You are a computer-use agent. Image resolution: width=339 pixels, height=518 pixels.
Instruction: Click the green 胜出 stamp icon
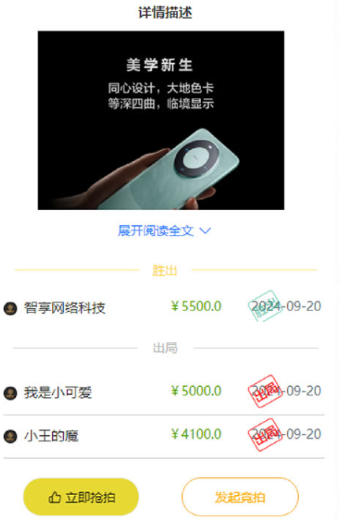coord(266,306)
